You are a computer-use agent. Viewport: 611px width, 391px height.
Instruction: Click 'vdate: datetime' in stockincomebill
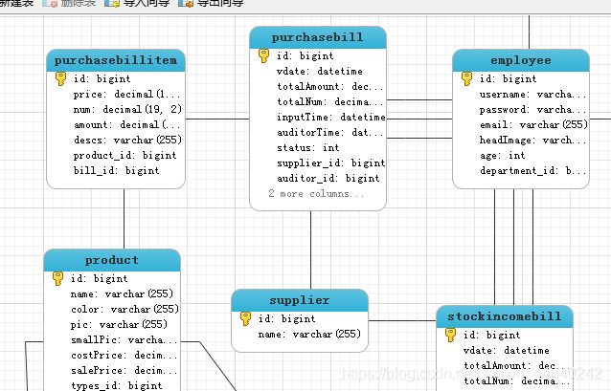click(507, 351)
